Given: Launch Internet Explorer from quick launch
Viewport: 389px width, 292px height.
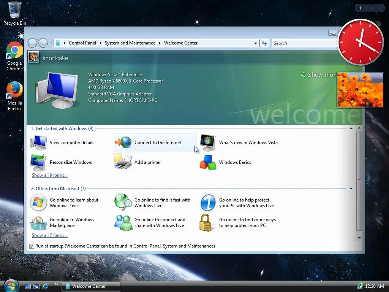Looking at the screenshot, I should [x=46, y=286].
